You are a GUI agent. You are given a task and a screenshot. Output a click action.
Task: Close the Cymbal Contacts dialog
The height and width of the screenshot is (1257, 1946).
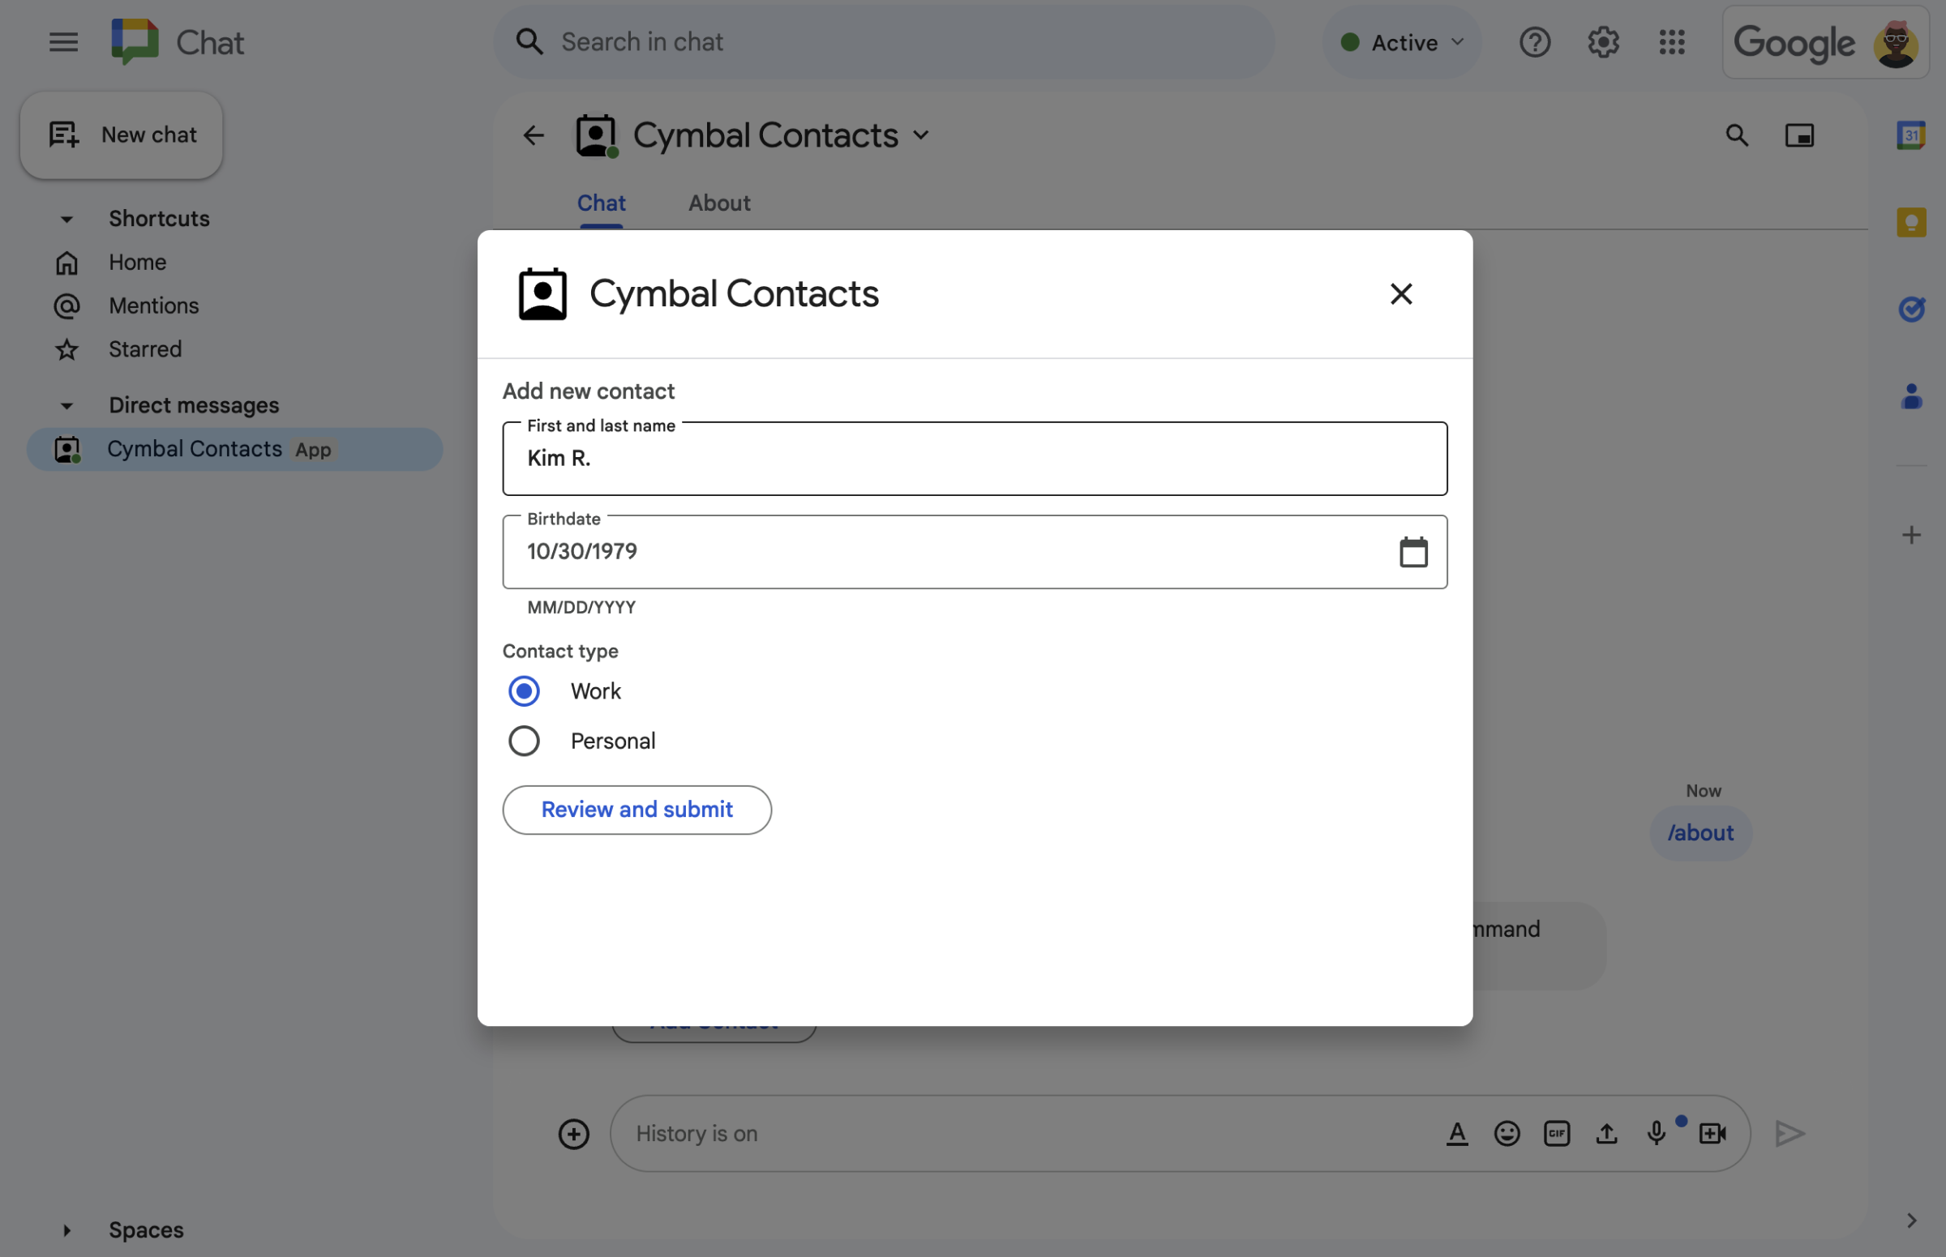[1400, 293]
